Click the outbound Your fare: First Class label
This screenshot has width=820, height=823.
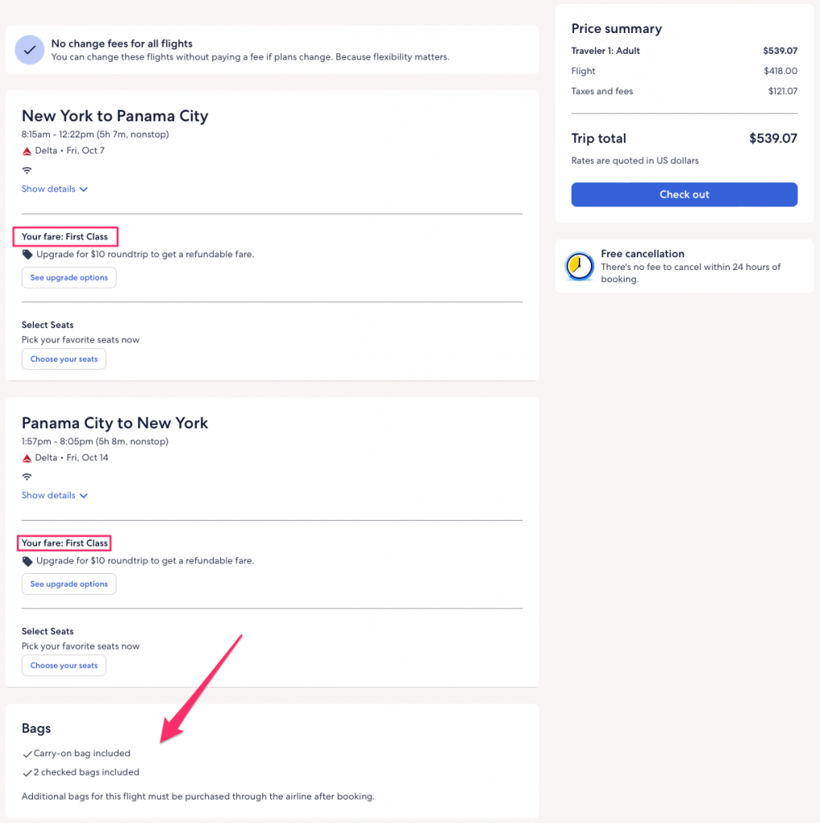point(65,237)
